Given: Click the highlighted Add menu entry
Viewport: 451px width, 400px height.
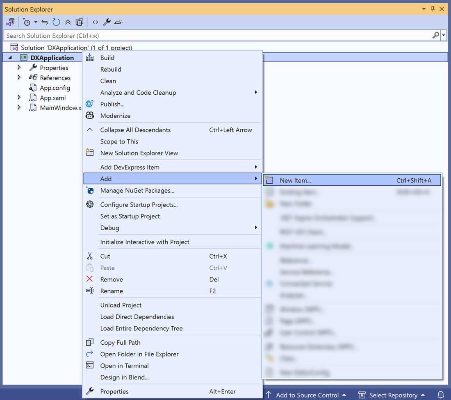Looking at the screenshot, I should (173, 179).
